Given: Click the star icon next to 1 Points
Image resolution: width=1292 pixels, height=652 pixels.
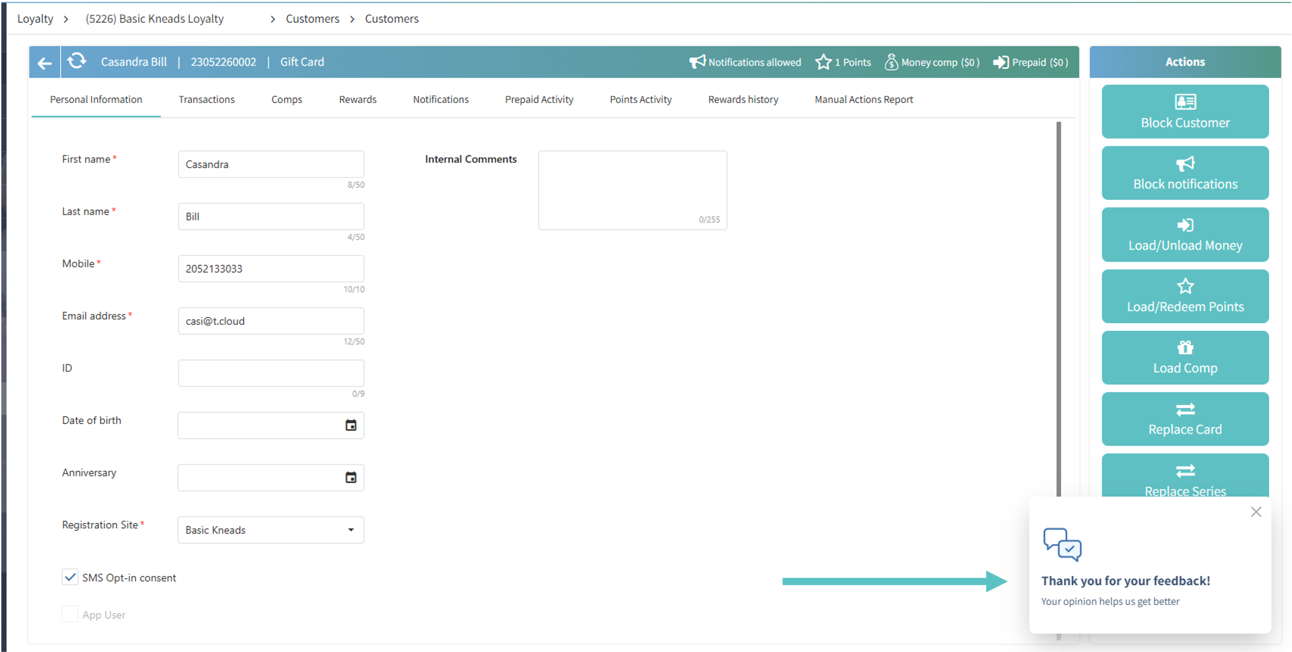Looking at the screenshot, I should (x=823, y=62).
